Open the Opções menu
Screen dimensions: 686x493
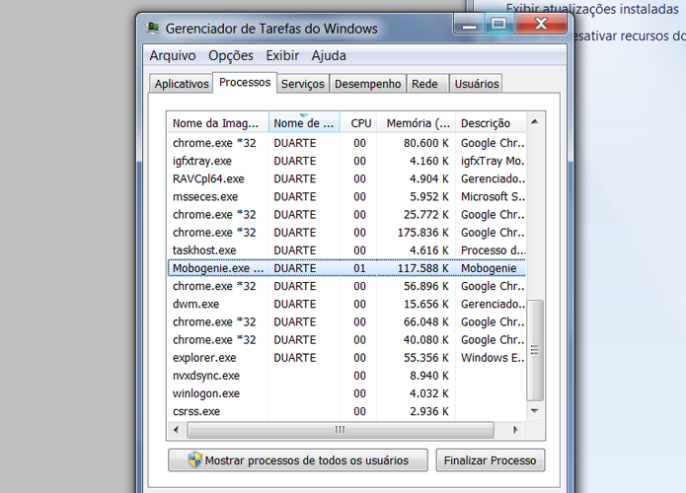click(x=231, y=55)
